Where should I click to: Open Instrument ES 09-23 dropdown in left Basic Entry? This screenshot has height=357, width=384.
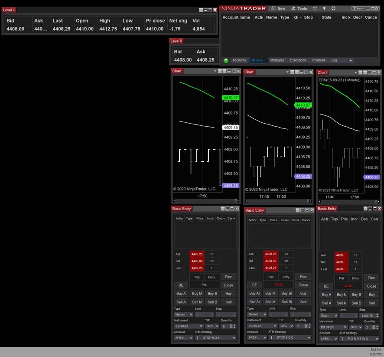(x=189, y=326)
